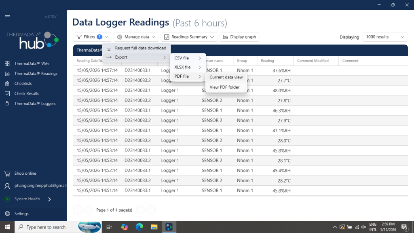This screenshot has width=414, height=233.
Task: Click the user account person icon
Action: (x=7, y=186)
